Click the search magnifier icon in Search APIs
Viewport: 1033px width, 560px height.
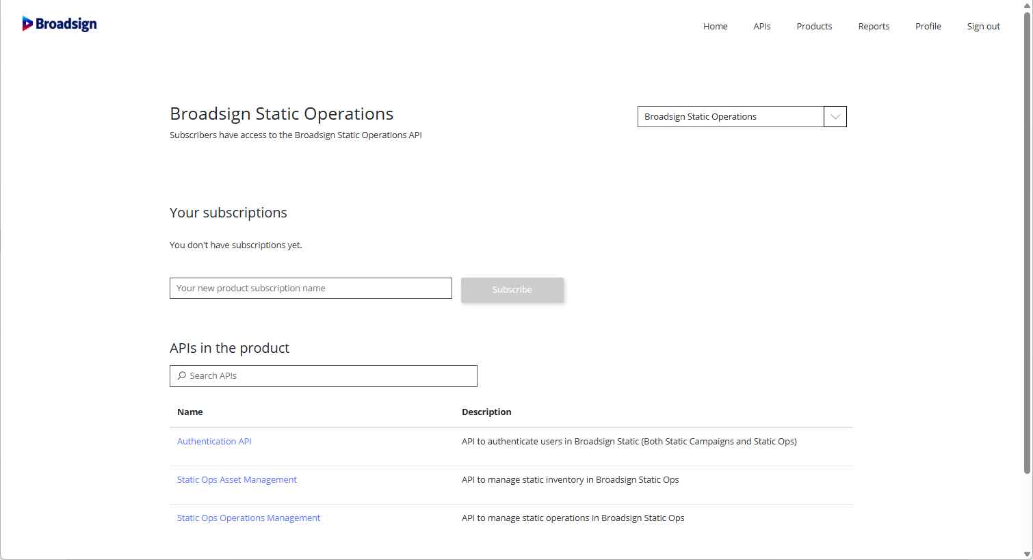point(181,375)
